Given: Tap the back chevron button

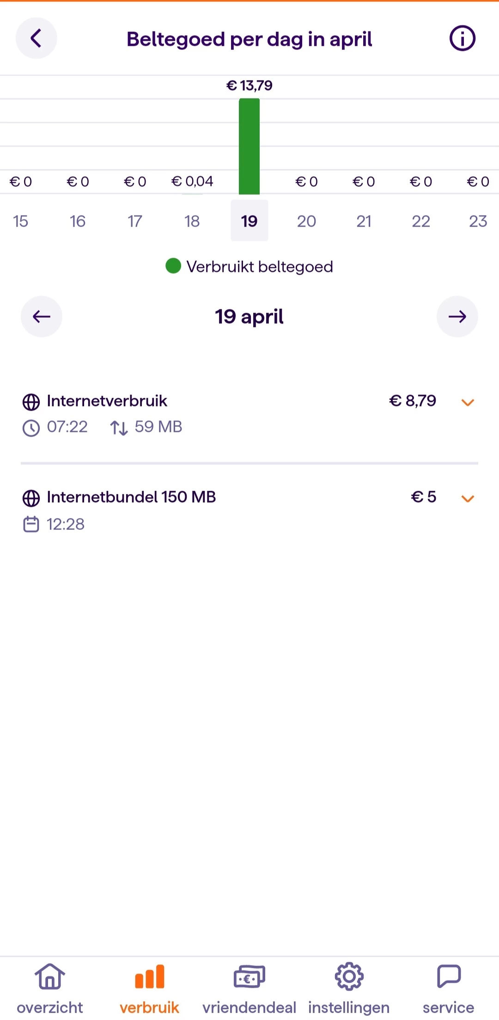Looking at the screenshot, I should coord(36,38).
